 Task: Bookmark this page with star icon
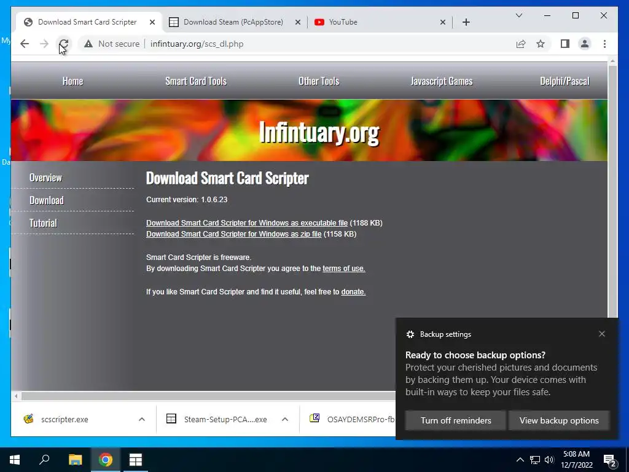pos(541,44)
